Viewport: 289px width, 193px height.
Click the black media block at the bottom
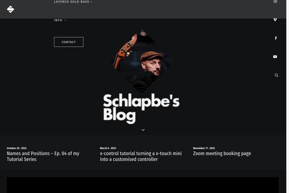tap(143, 185)
